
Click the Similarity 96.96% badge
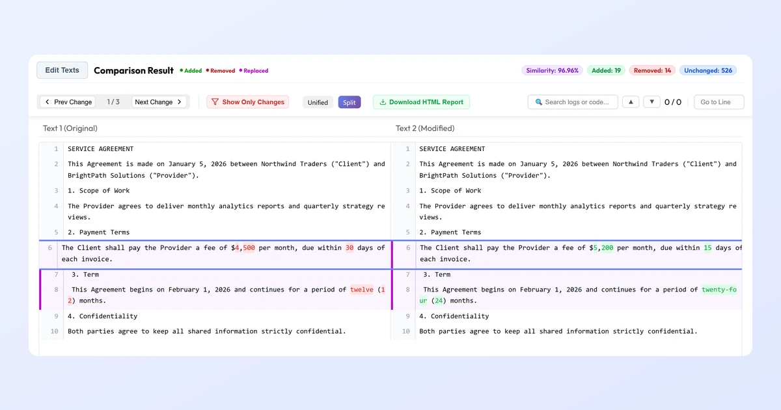(x=552, y=70)
